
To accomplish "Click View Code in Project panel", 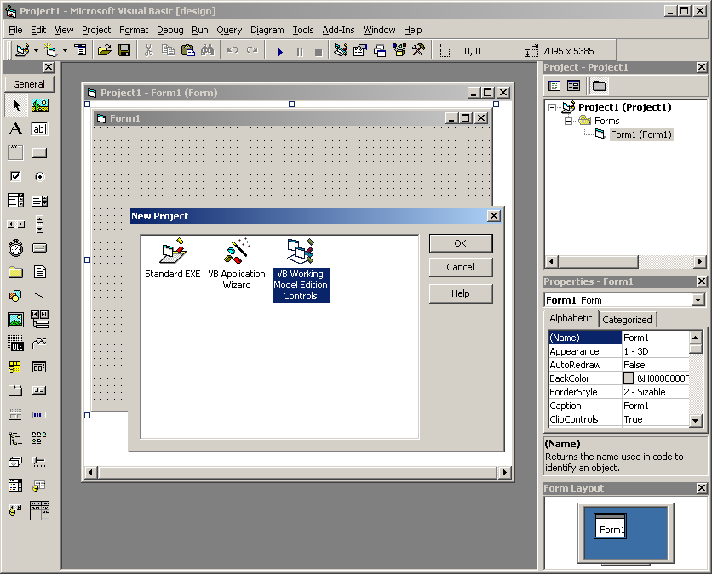I will click(554, 86).
